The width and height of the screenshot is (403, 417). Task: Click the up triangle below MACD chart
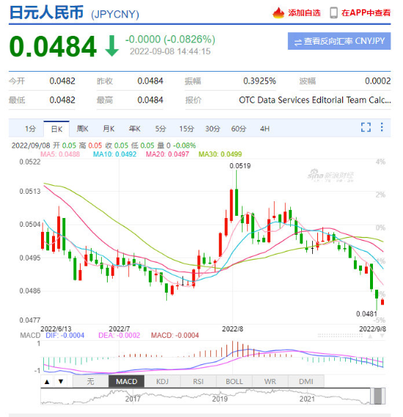click(x=47, y=382)
